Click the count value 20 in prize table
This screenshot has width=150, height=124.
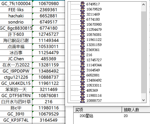126,116
